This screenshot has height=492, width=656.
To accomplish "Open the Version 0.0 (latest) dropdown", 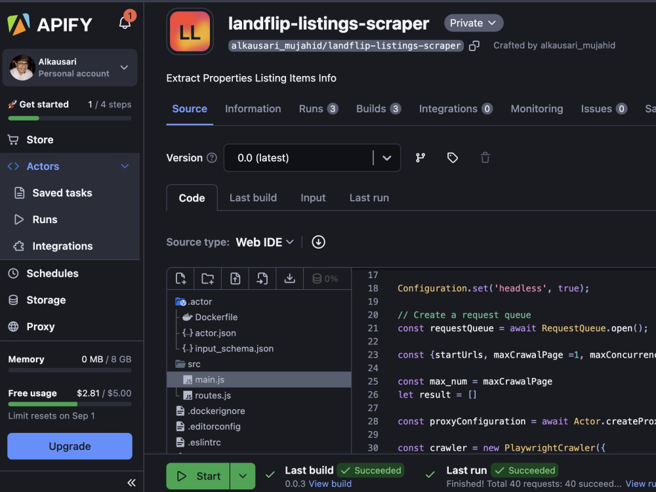I will [x=312, y=157].
